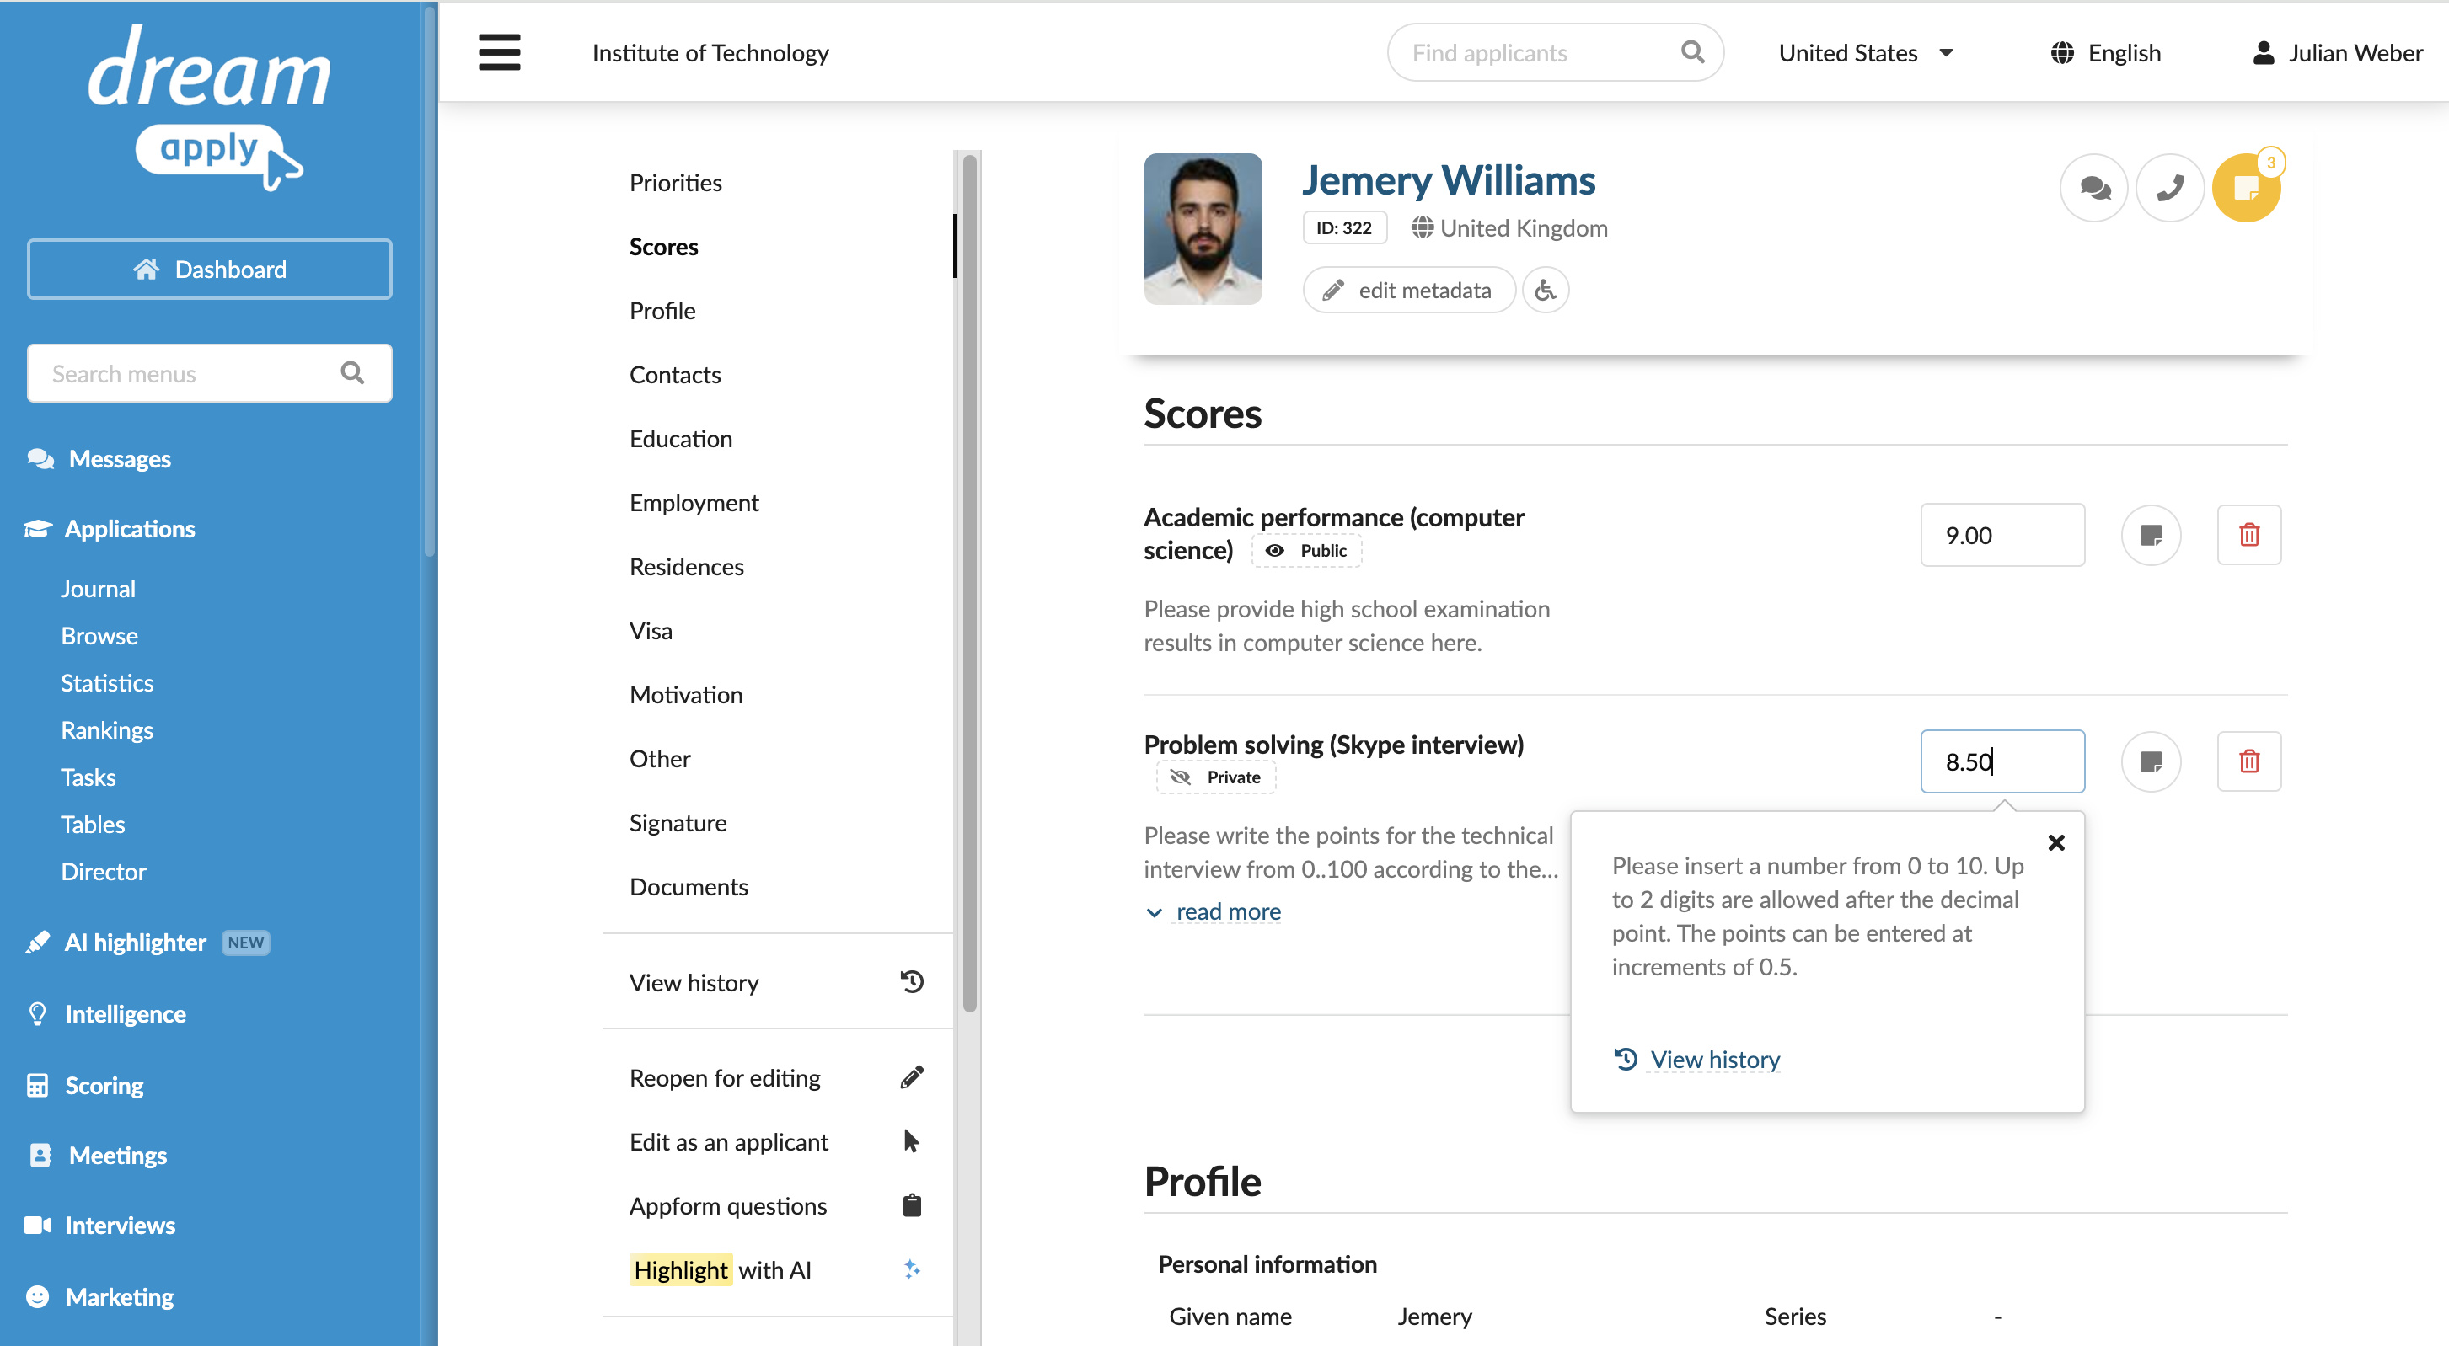Click the clipboard icon next to Appform questions

coord(912,1205)
